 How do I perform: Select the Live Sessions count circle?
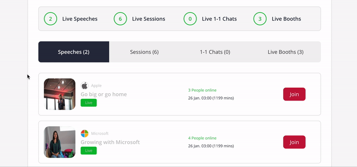pos(120,19)
